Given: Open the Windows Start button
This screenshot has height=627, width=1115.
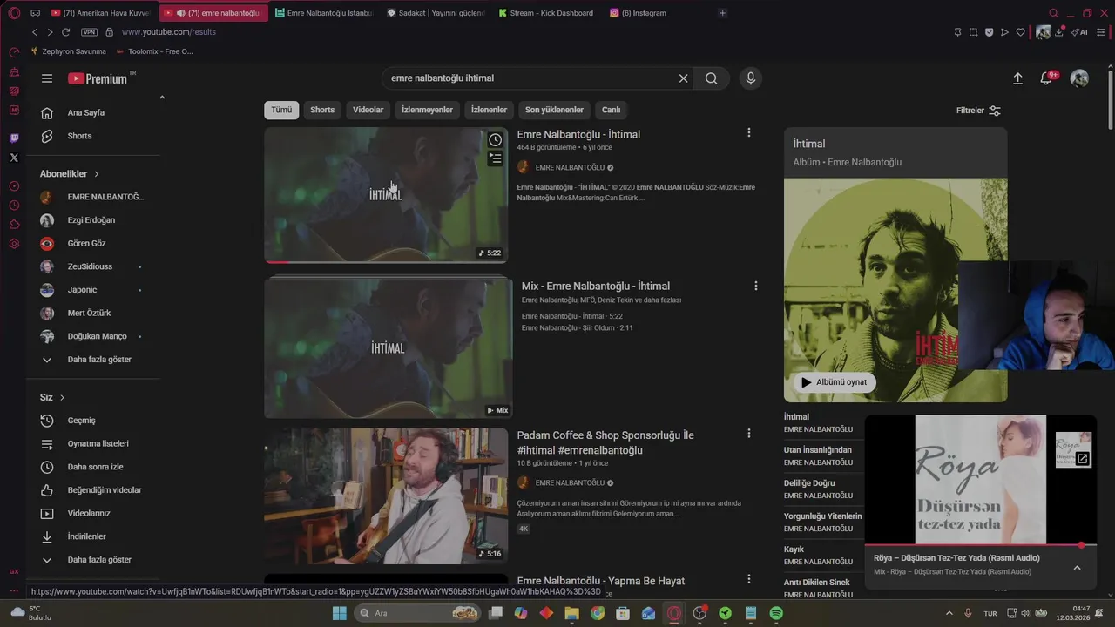Looking at the screenshot, I should 340,613.
